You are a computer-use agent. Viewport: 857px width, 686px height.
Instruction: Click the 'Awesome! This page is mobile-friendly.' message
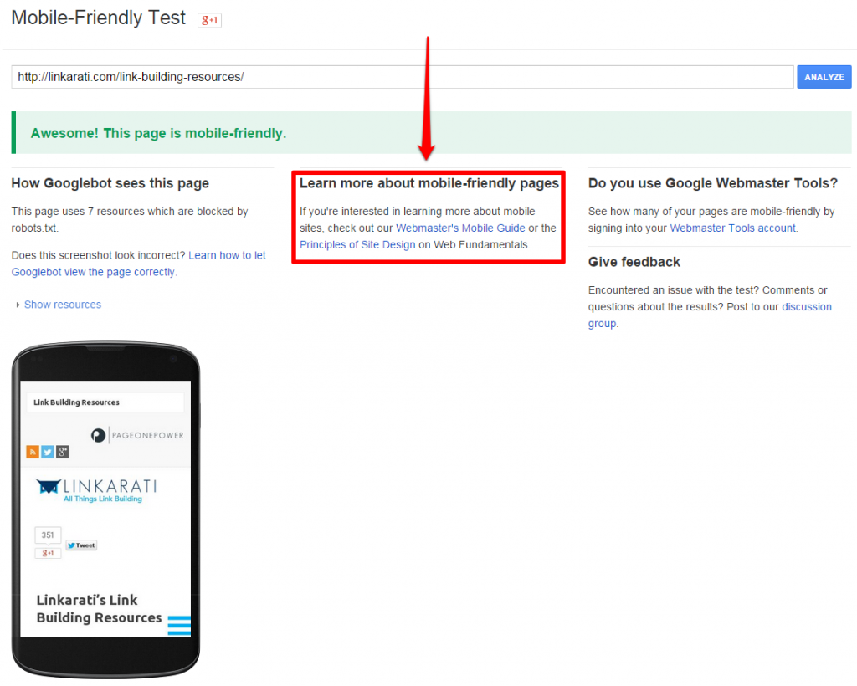tap(158, 133)
